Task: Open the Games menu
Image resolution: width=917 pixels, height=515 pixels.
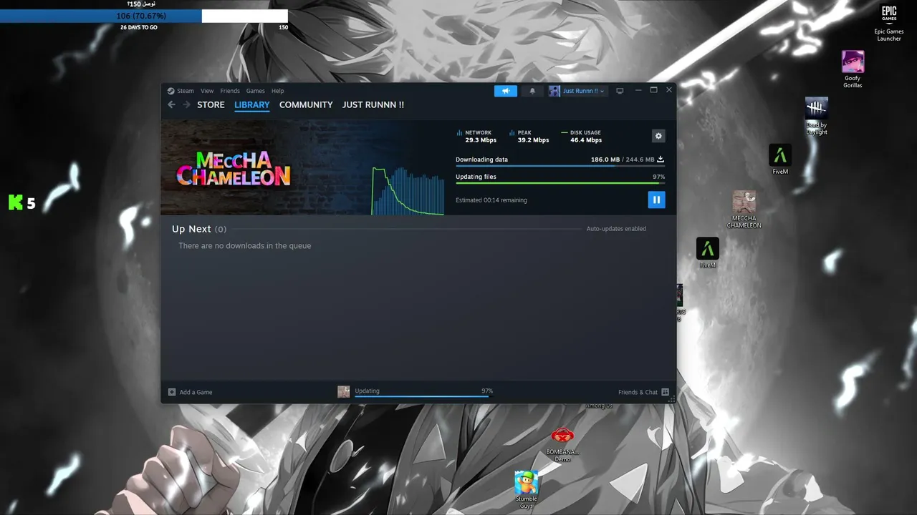Action: [256, 91]
